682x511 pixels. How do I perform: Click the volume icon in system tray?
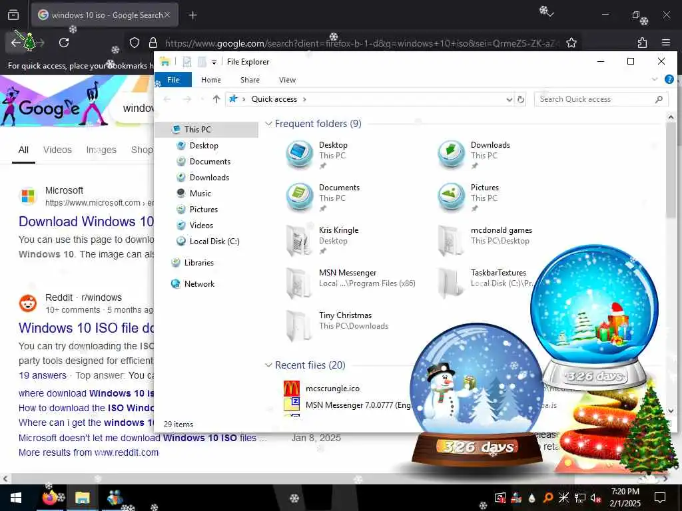click(595, 498)
